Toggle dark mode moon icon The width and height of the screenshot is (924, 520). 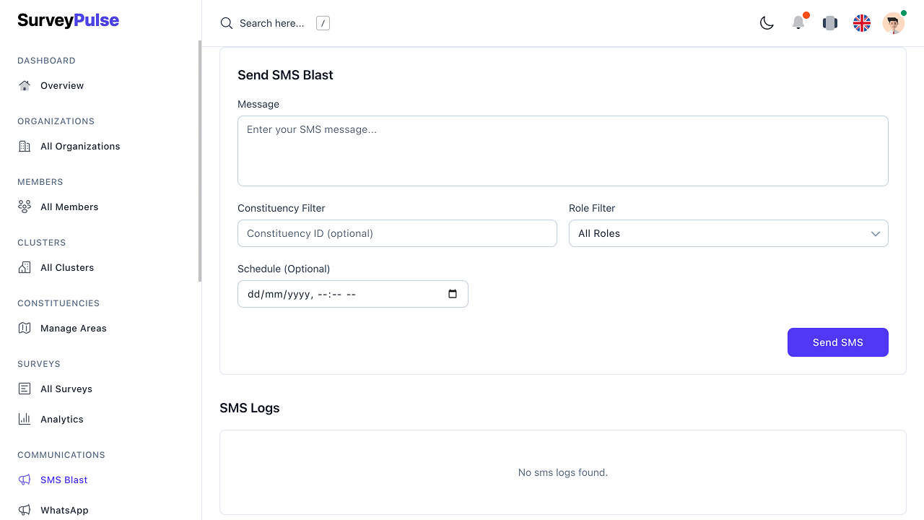[x=767, y=23]
